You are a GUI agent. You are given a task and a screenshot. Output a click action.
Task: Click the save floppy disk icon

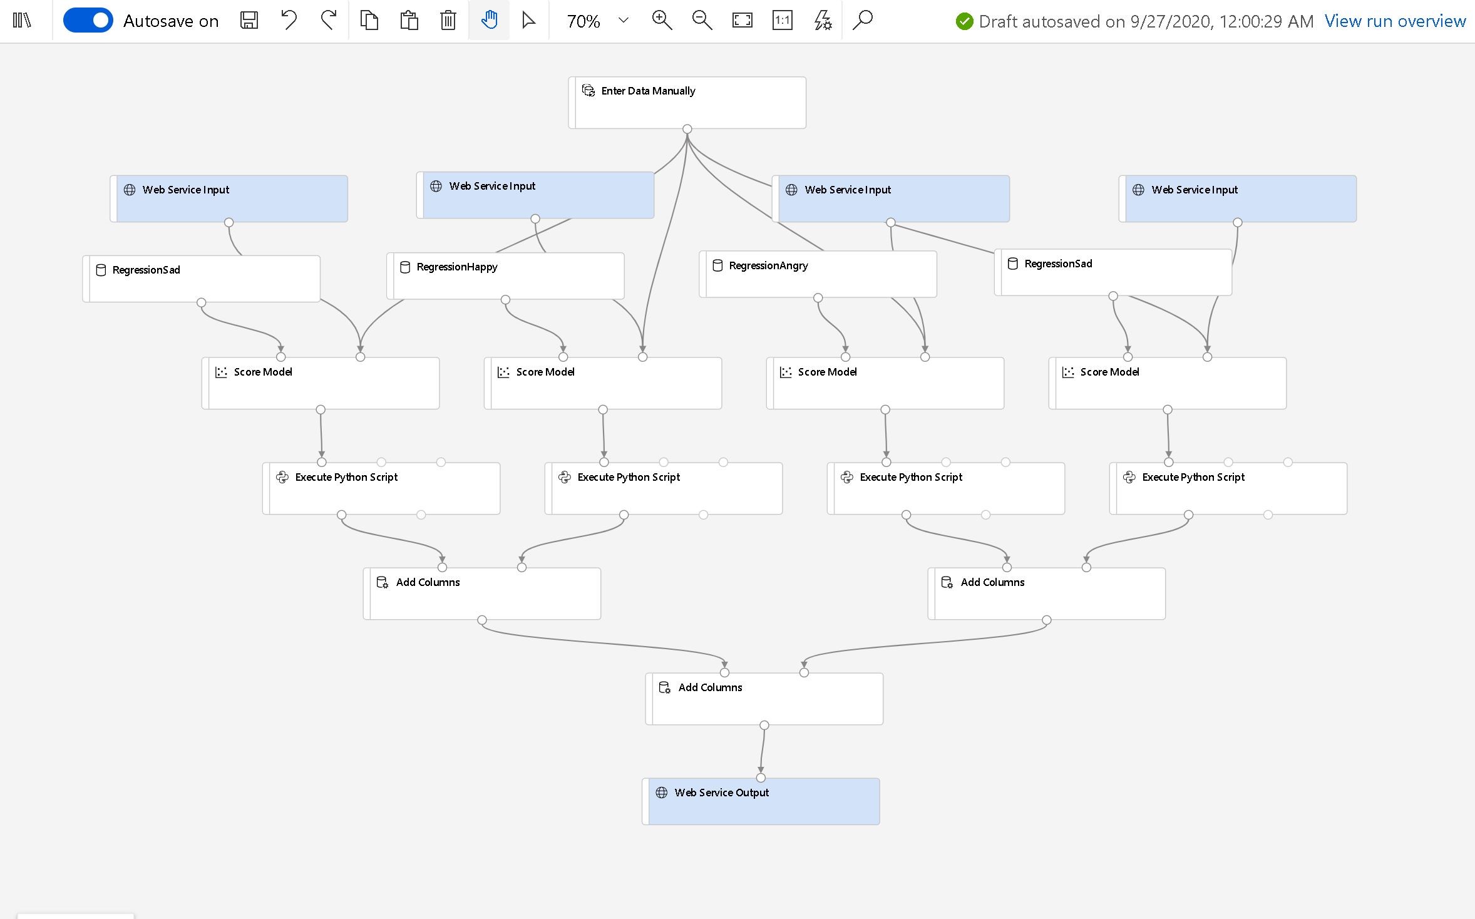pyautogui.click(x=249, y=21)
